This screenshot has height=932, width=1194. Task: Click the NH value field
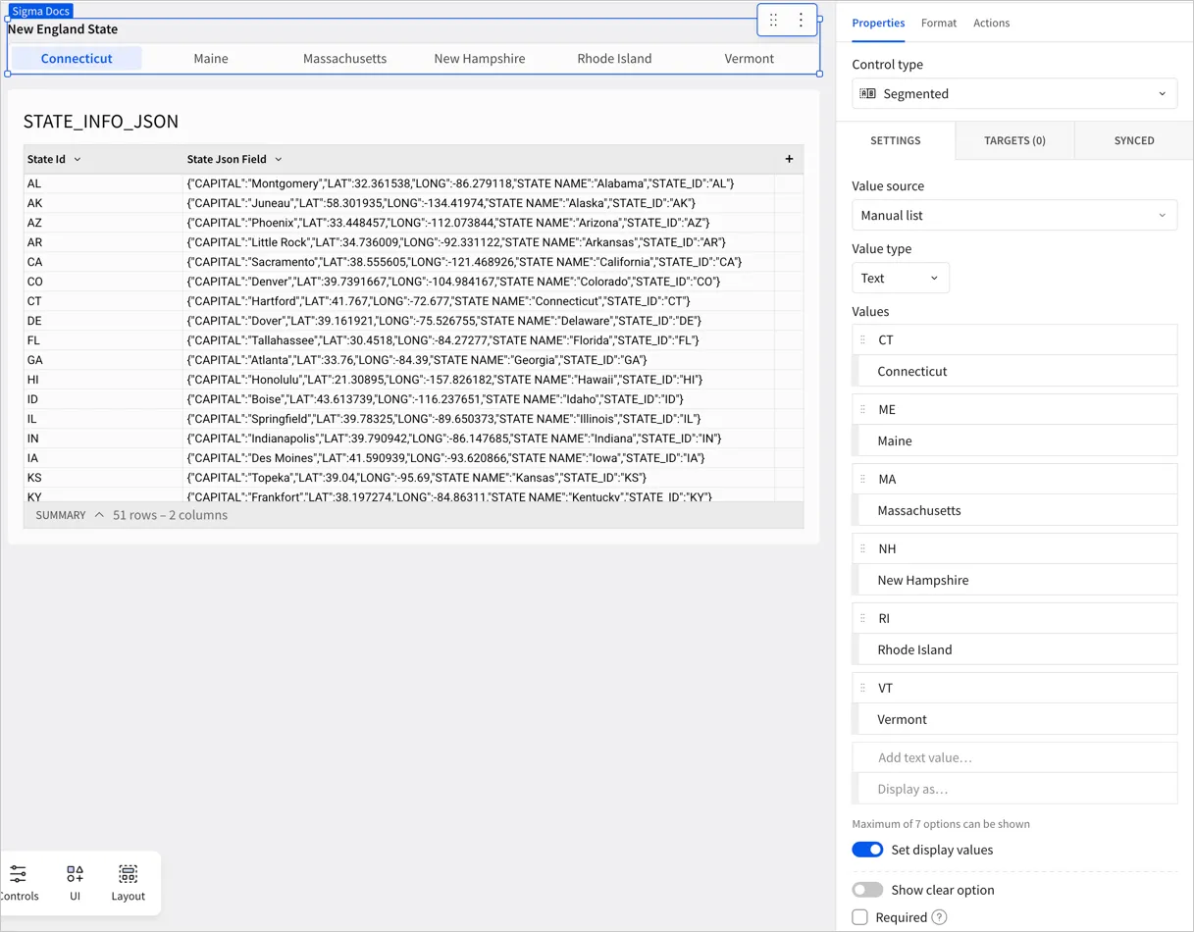click(1014, 549)
